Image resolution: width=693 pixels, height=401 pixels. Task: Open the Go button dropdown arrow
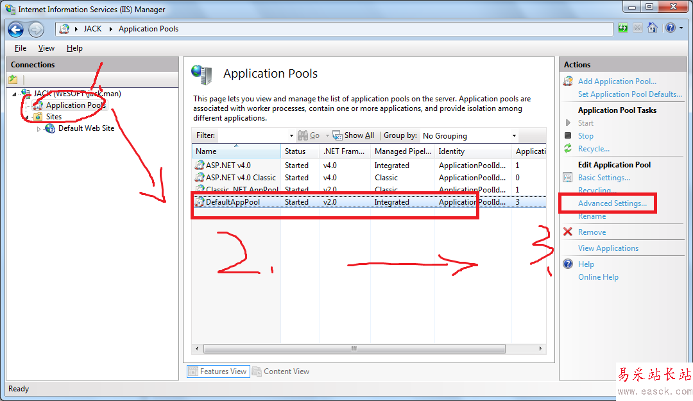[327, 136]
